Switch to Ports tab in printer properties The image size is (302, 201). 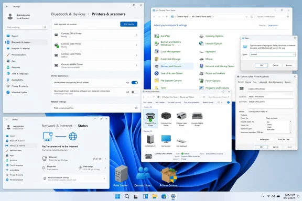[254, 82]
